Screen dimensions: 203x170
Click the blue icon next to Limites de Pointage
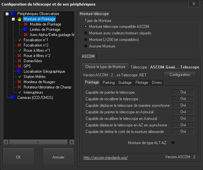click(x=26, y=29)
